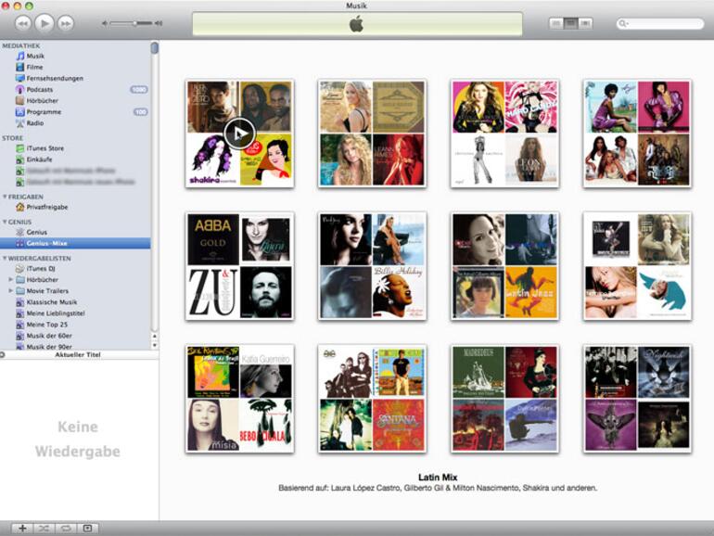Select Radio in the Mediathek section
The height and width of the screenshot is (536, 714).
tap(35, 123)
